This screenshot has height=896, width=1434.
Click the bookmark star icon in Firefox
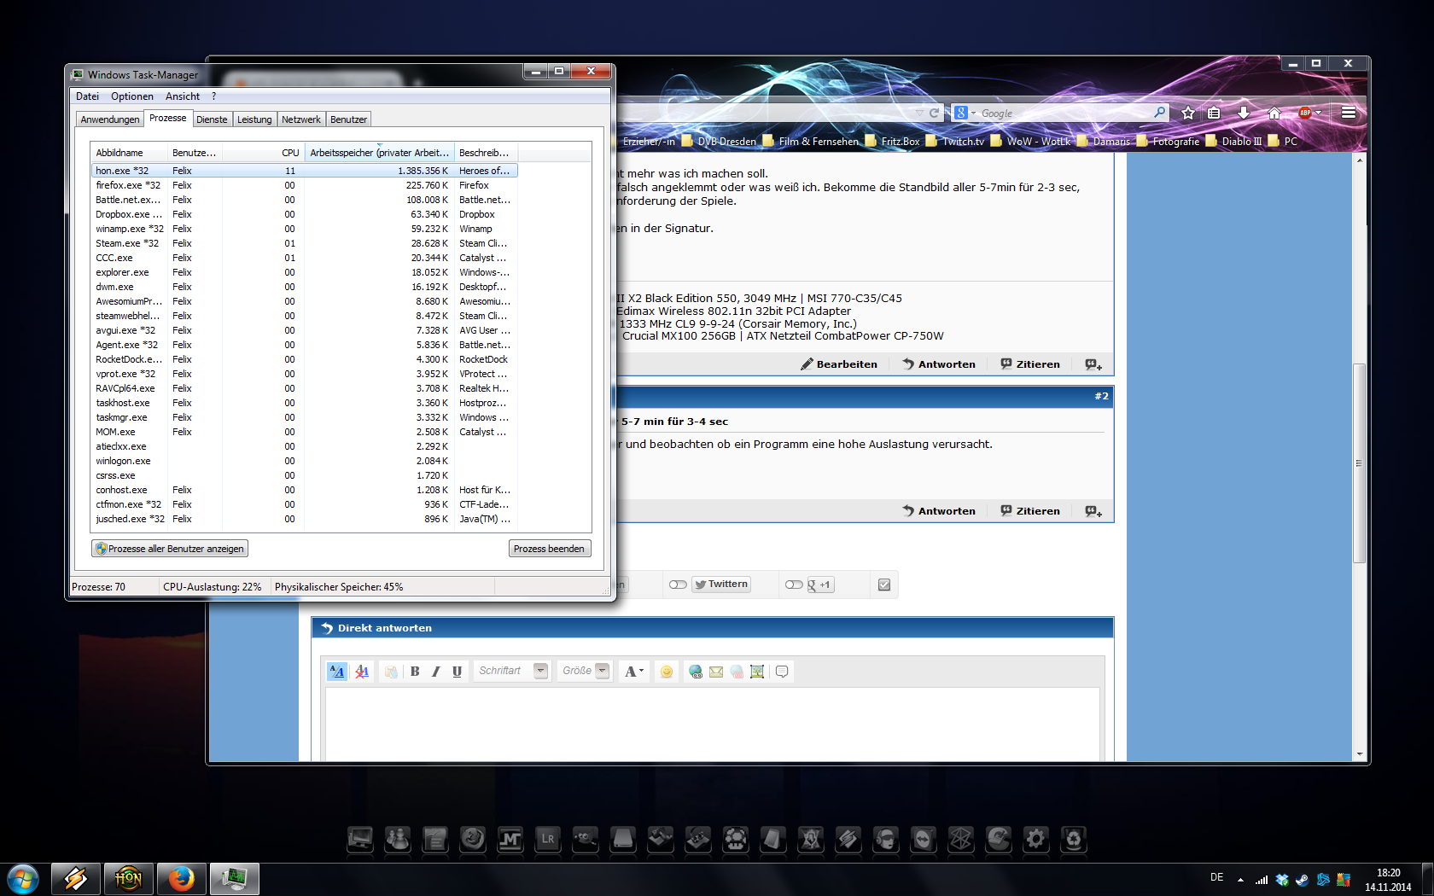pyautogui.click(x=1188, y=113)
